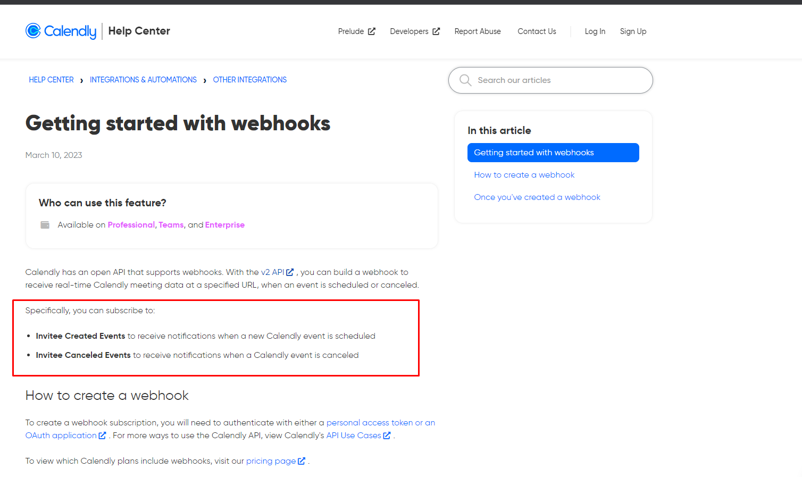Open INTEGRATIONS & AUTOMATIONS breadcrumb
802x477 pixels.
pyautogui.click(x=143, y=80)
